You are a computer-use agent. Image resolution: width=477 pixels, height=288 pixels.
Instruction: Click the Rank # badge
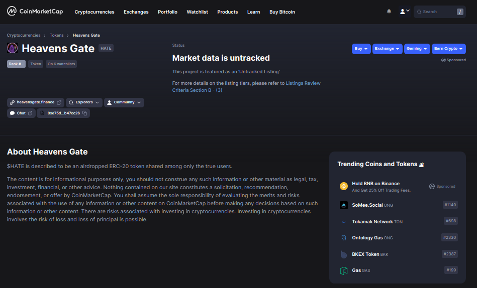tap(16, 64)
